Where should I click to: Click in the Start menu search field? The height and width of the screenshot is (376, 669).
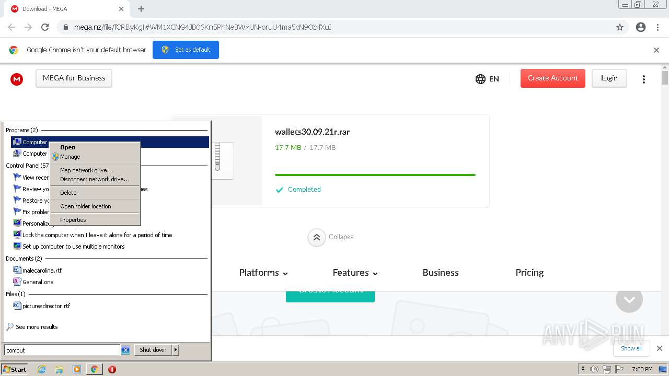[62, 350]
